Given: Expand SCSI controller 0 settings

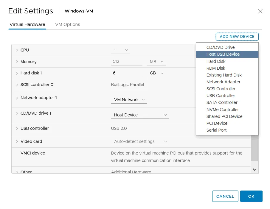Looking at the screenshot, I should pyautogui.click(x=17, y=85).
